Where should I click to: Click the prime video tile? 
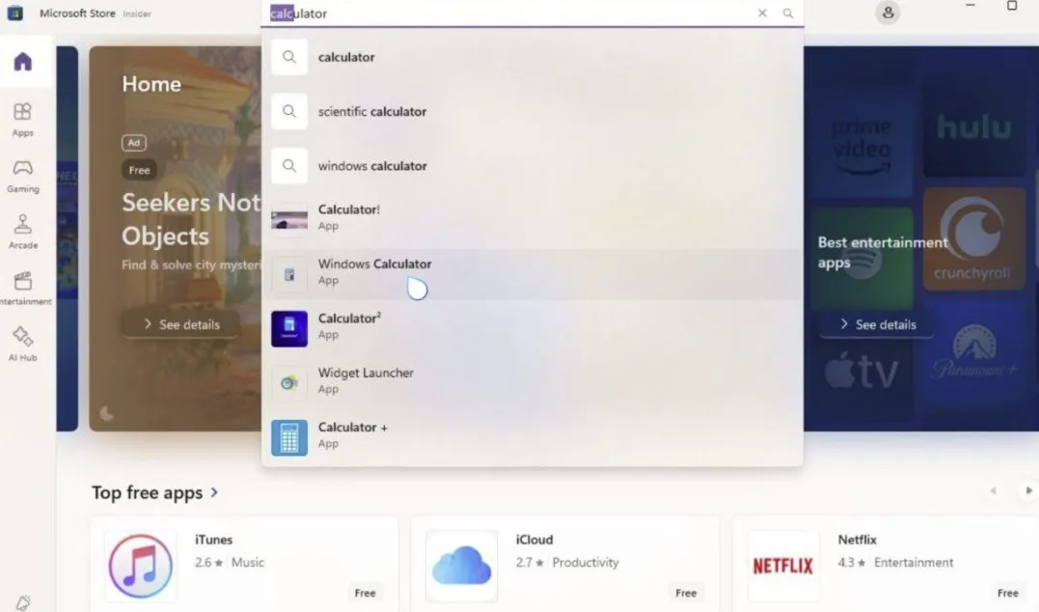(x=861, y=146)
